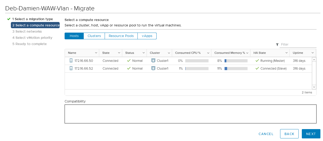Click Connected (Slave) HA state checkmark
Image resolution: width=323 pixels, height=141 pixels.
point(257,68)
